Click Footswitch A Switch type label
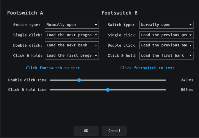The width and height of the screenshot is (199, 138). 27,25
